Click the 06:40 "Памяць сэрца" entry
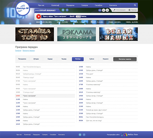153x138 pixels. point(45,78)
